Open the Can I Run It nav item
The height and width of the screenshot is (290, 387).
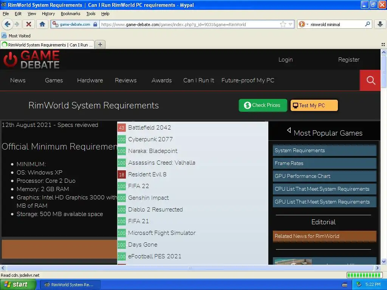(199, 80)
